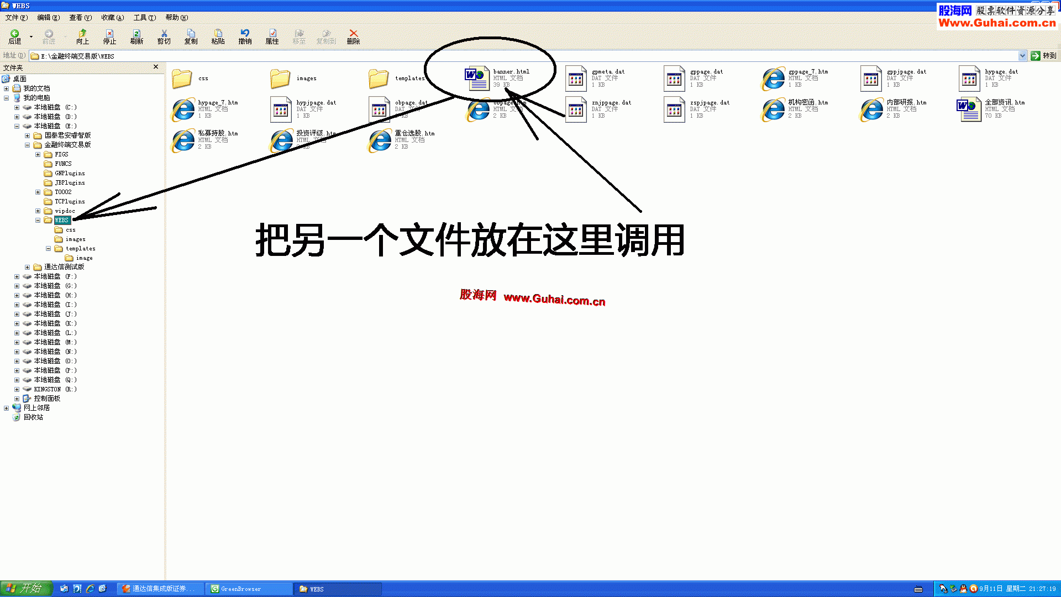Select the css folder icon in file pane

coord(182,78)
